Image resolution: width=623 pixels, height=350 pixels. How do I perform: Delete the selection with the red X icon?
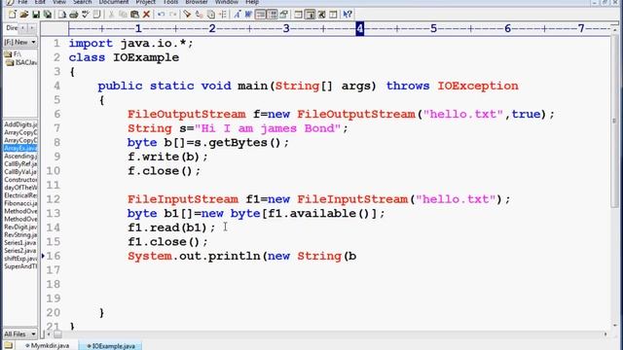(146, 15)
